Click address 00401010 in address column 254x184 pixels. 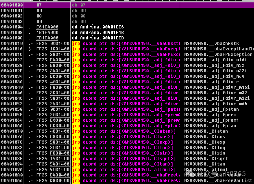pyautogui.click(x=12, y=44)
